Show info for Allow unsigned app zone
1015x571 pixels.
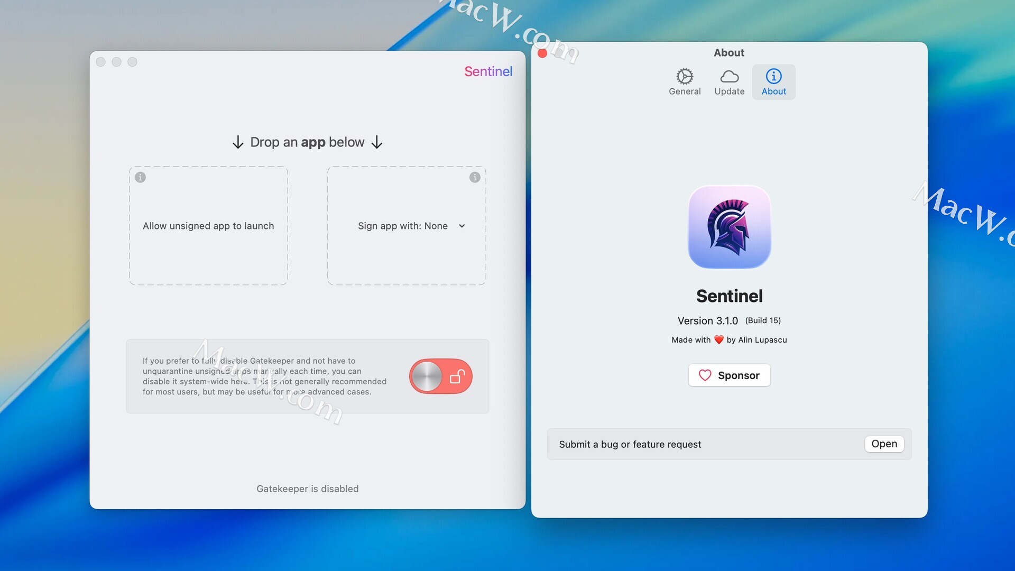coord(140,177)
